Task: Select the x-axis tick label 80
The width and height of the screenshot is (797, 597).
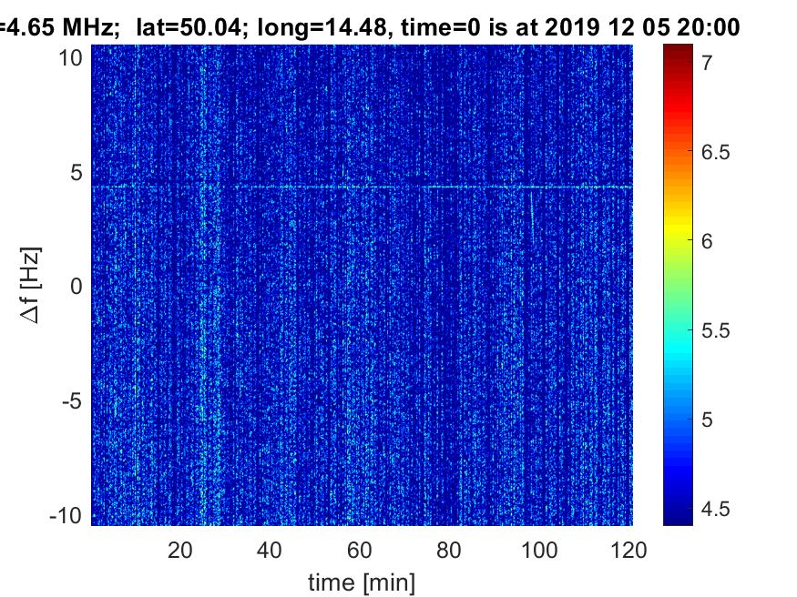Action: (x=450, y=550)
